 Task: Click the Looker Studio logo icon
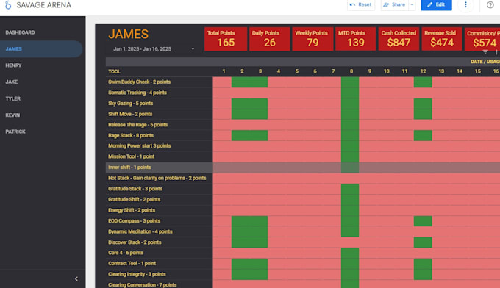(8, 5)
